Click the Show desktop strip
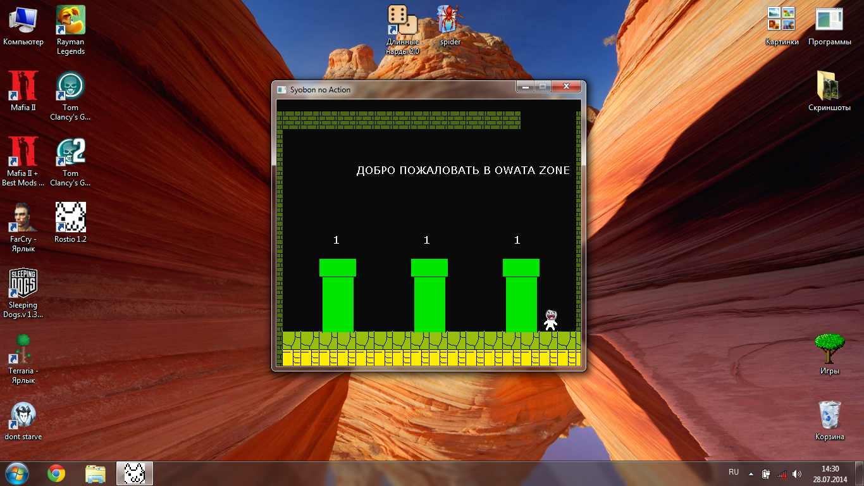 (859, 473)
